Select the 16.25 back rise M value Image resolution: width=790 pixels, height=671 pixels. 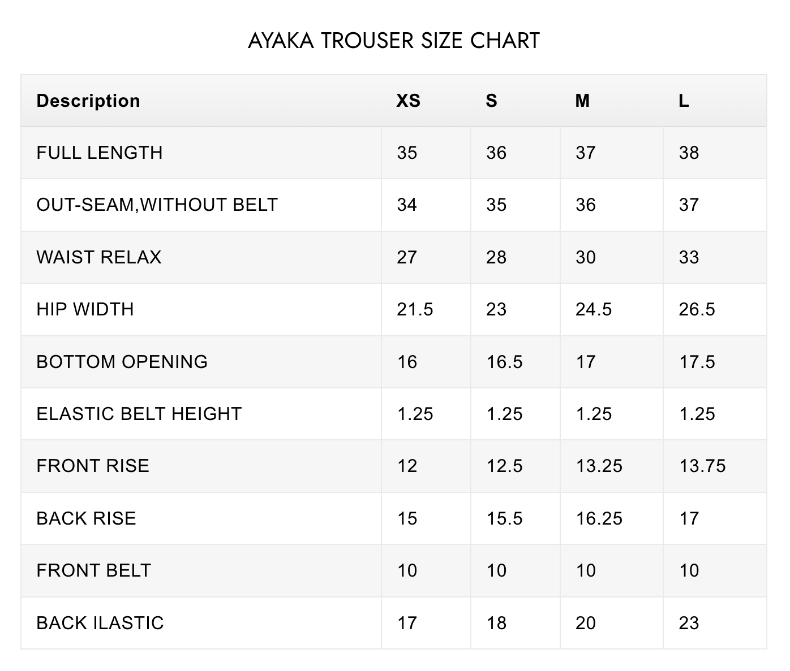[x=599, y=518]
